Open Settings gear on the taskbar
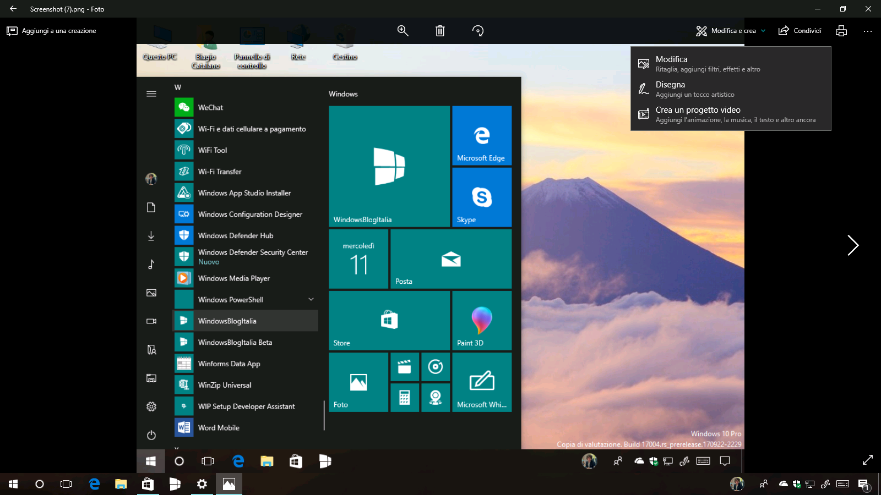Viewport: 881px width, 495px height. point(202,484)
